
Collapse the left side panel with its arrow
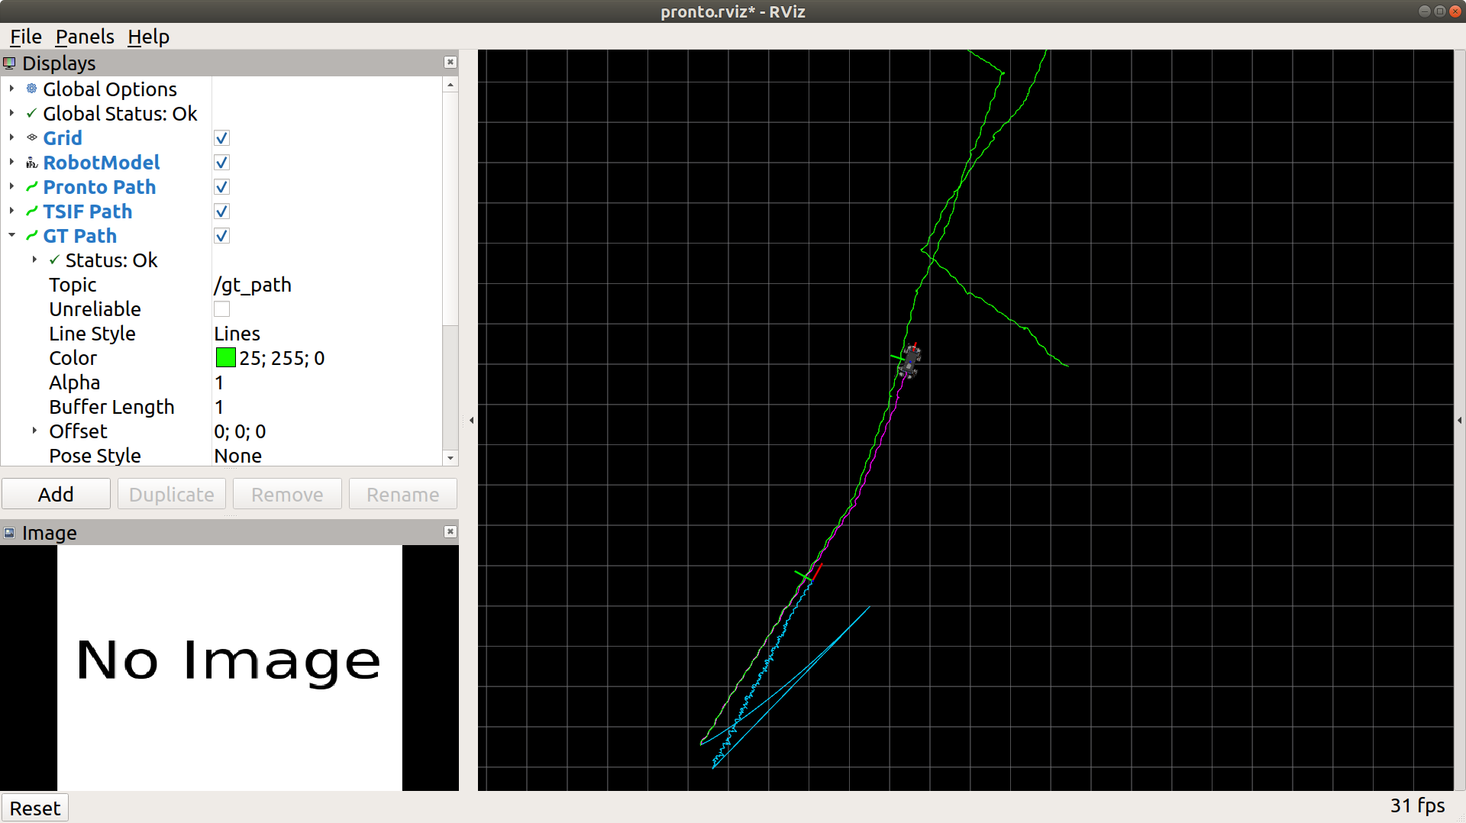click(472, 421)
